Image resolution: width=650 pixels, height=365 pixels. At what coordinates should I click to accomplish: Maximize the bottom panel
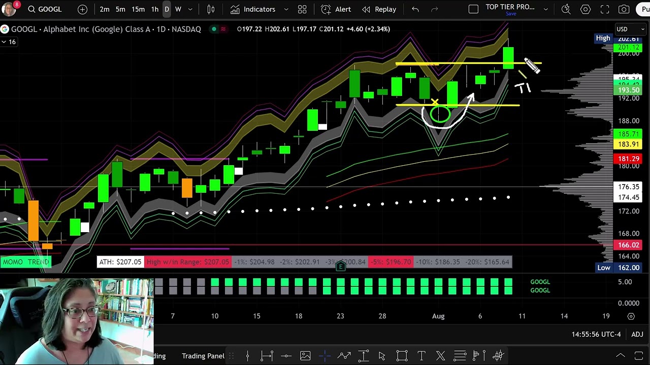[639, 356]
